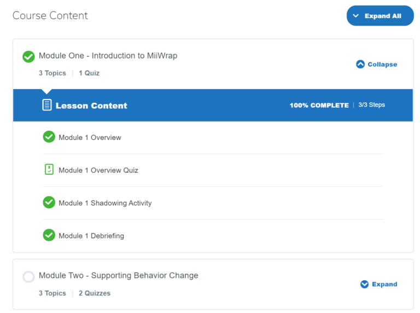Click the chevron-up icon beside Collapse
The image size is (420, 313).
(x=360, y=64)
